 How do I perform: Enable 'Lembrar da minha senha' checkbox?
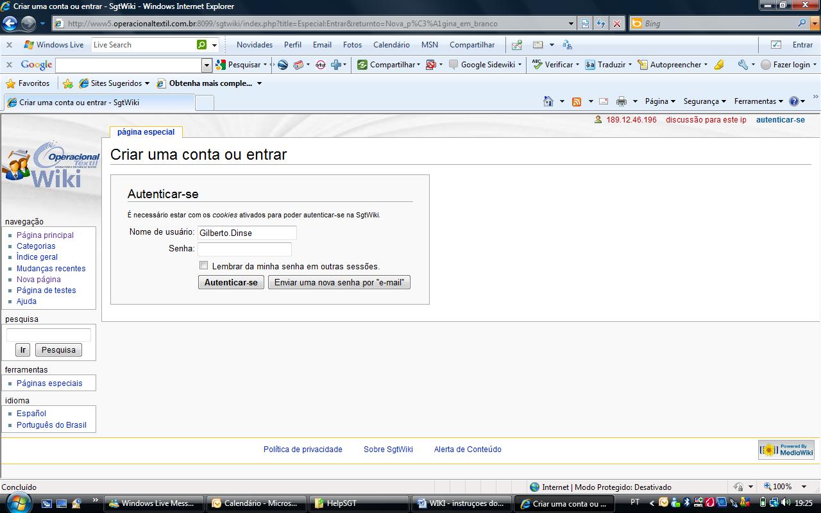click(x=203, y=265)
